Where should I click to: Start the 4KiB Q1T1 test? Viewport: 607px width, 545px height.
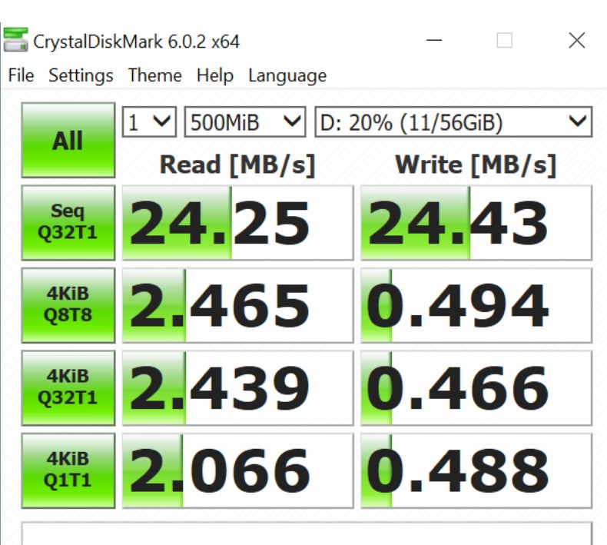click(x=68, y=470)
